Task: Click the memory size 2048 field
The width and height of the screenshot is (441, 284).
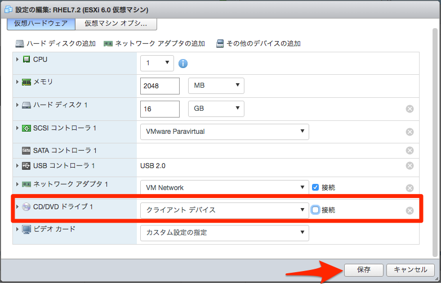Action: pos(160,86)
